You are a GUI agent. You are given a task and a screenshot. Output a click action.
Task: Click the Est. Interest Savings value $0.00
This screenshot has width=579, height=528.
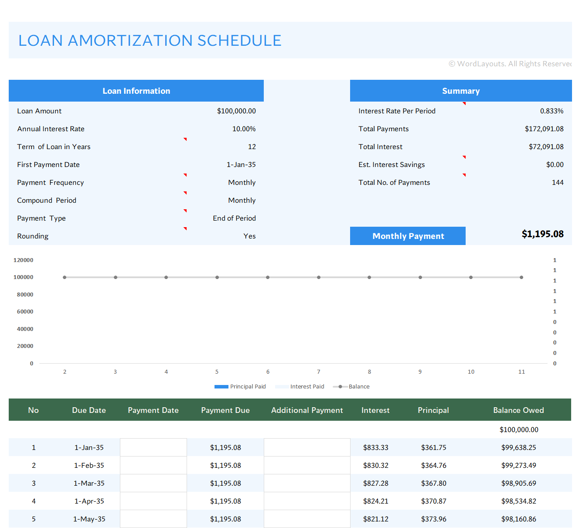555,165
